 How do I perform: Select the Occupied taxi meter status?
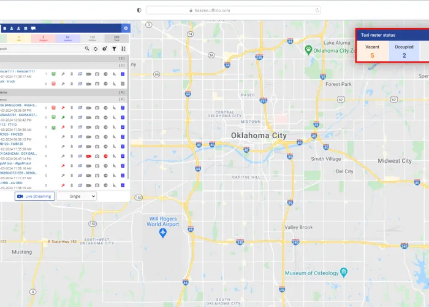[404, 52]
